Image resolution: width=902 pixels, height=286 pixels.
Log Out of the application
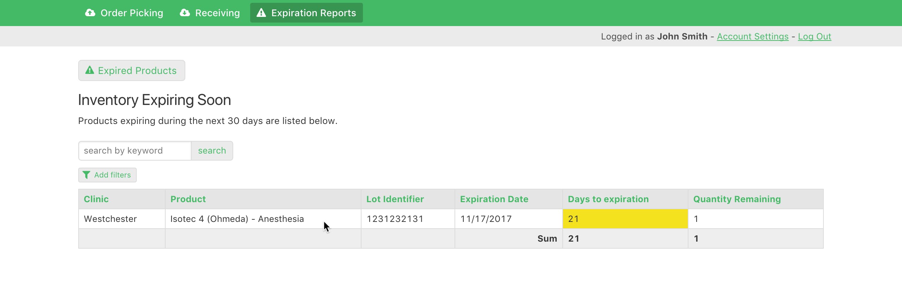tap(815, 36)
